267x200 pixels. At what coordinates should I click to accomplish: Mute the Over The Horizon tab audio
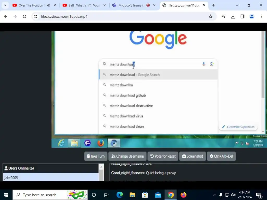tap(48, 5)
